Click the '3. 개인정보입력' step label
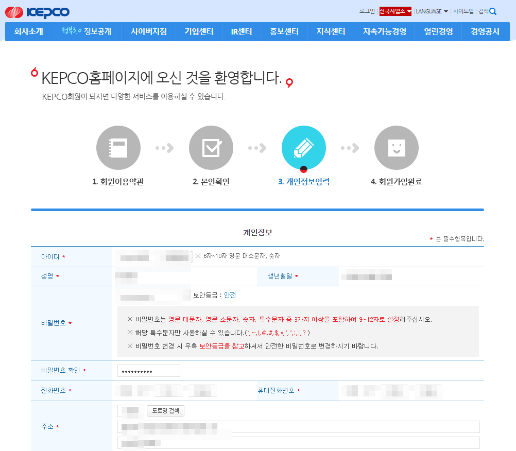 [304, 182]
